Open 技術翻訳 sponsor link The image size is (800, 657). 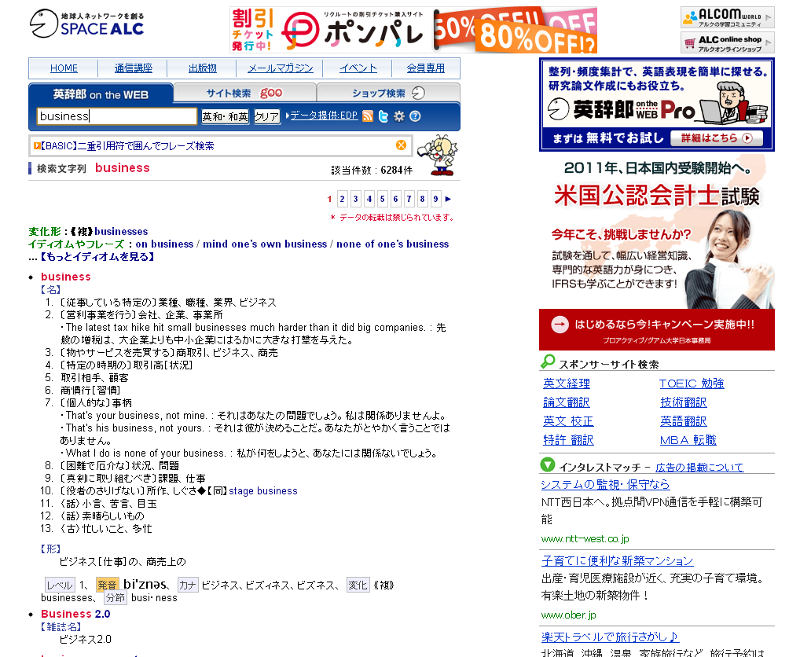click(683, 402)
